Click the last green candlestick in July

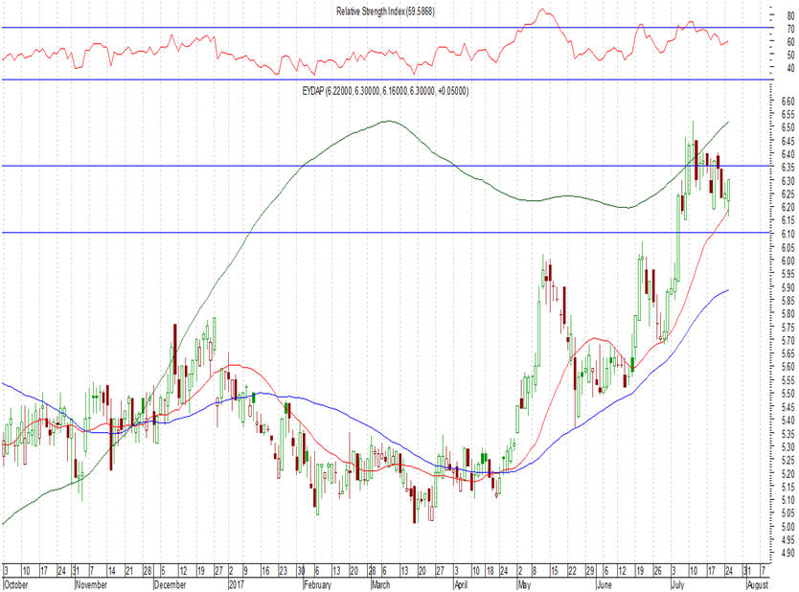[728, 197]
